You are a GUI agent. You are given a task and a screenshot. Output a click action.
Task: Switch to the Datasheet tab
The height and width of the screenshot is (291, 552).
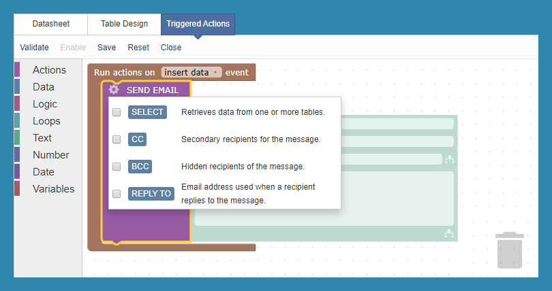(x=50, y=24)
